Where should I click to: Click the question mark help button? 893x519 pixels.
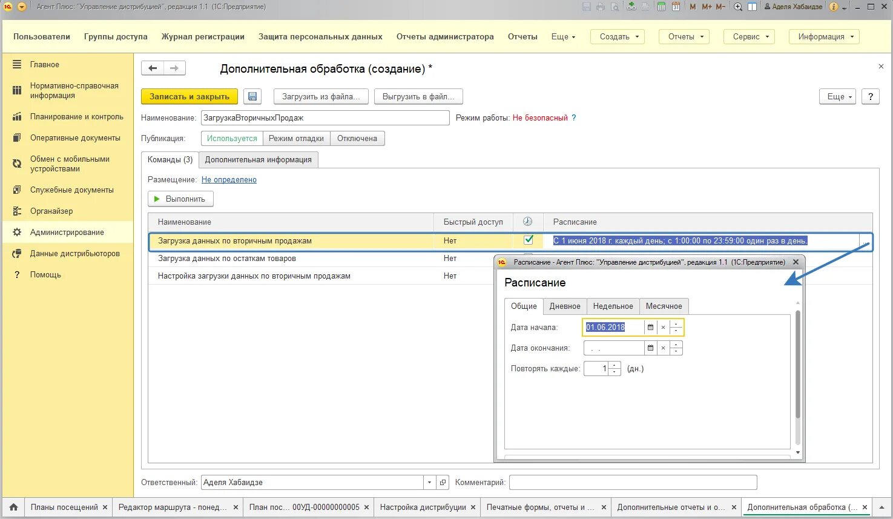pyautogui.click(x=871, y=96)
